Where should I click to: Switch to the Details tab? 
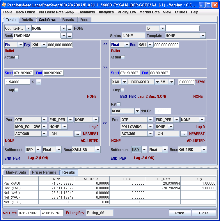tap(27, 20)
